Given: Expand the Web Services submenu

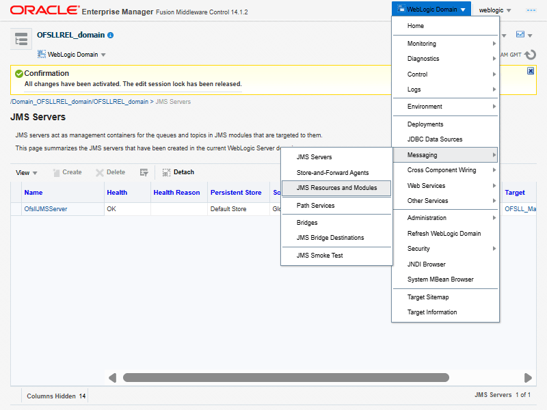Looking at the screenshot, I should click(445, 185).
